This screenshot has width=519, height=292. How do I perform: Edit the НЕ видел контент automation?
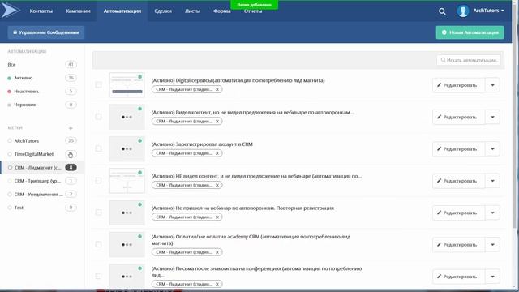(x=458, y=181)
